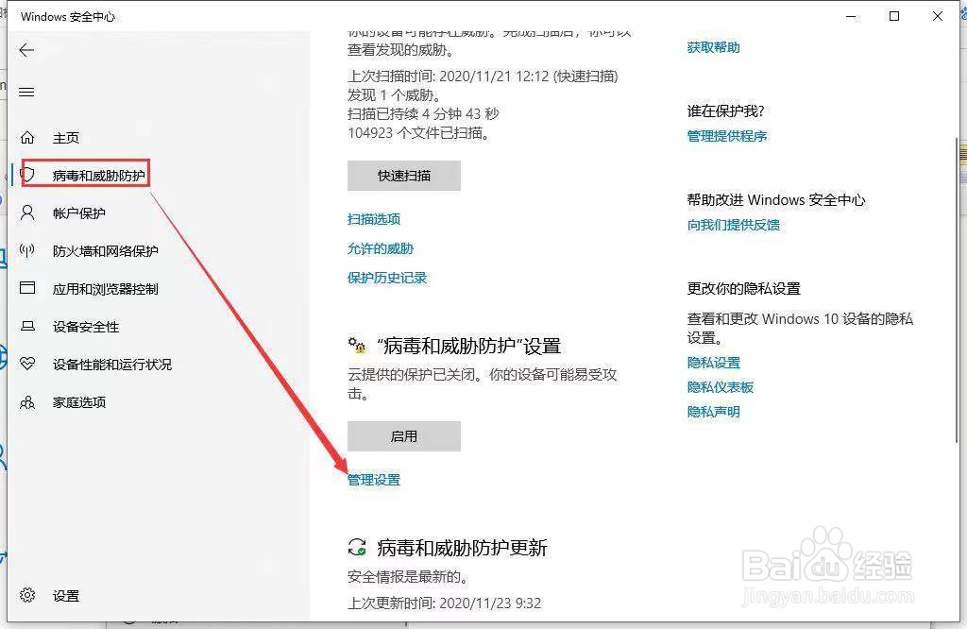The image size is (967, 629).
Task: Minimize the Windows 安全中心 window
Action: pyautogui.click(x=852, y=17)
